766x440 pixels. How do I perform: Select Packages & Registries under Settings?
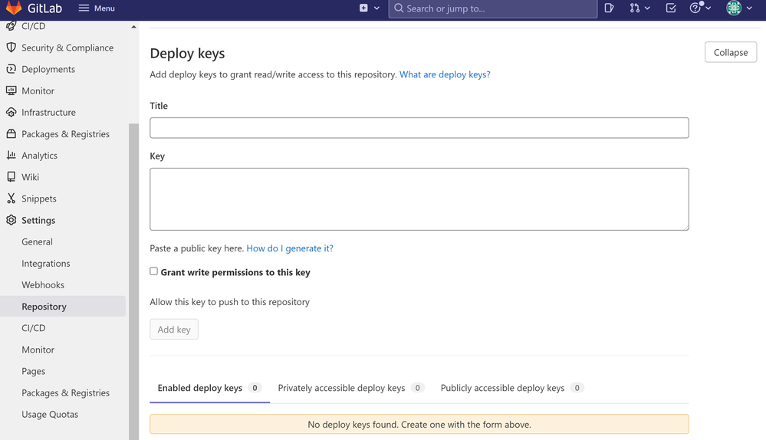coord(65,392)
